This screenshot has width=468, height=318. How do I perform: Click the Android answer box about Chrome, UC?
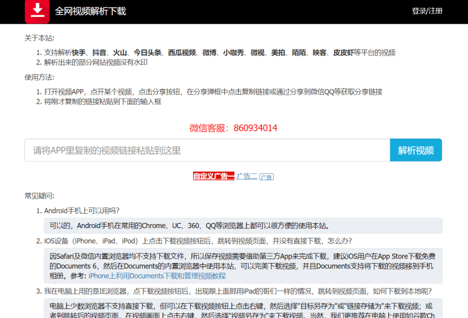pos(243,226)
